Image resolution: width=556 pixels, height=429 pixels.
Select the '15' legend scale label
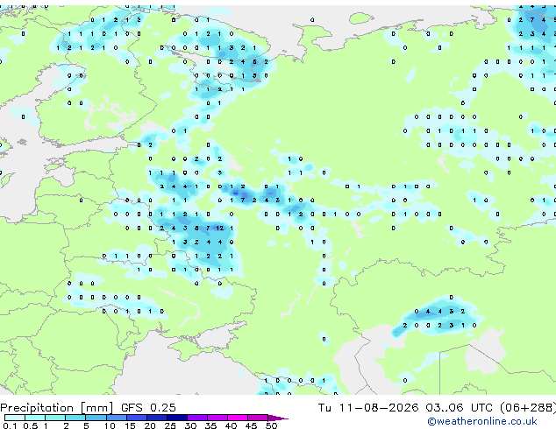(x=130, y=425)
